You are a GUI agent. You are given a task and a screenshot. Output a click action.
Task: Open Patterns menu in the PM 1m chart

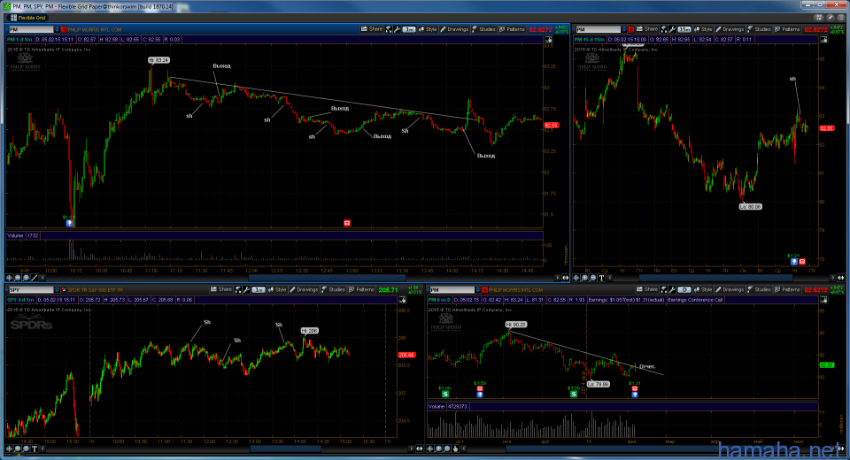pos(513,29)
